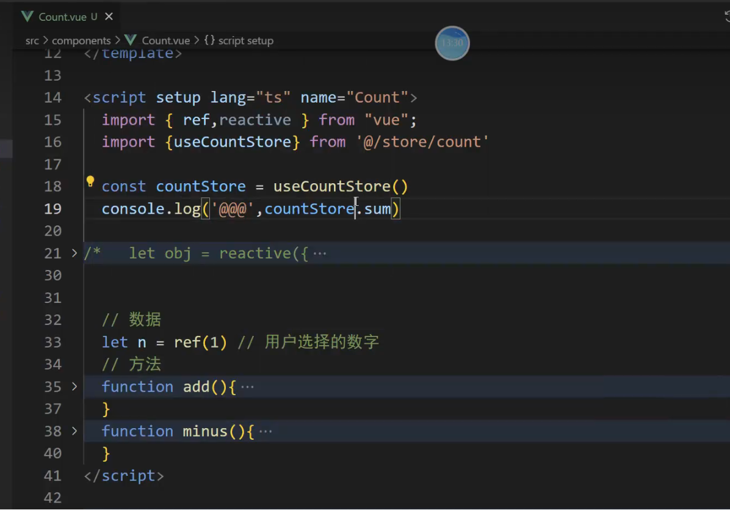Open the Count.vue breadcrumb
This screenshot has width=730, height=510.
(x=166, y=41)
